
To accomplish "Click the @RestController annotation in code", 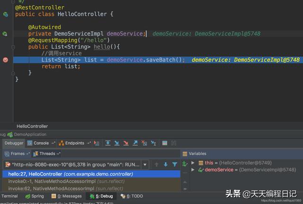I will click(x=40, y=8).
